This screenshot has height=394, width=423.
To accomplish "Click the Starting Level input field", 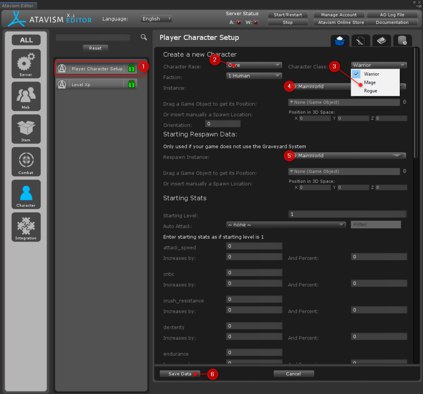I will coord(347,214).
